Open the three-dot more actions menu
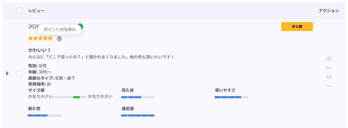 click(329, 86)
